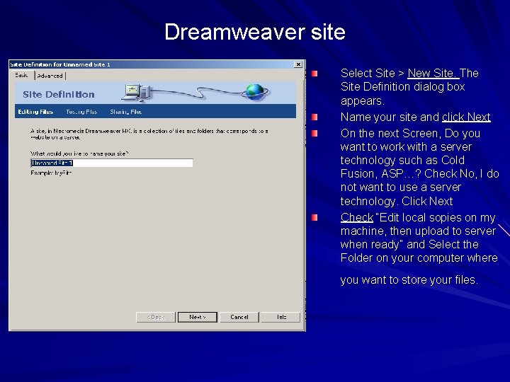This screenshot has height=382, width=510.
Task: Close the Site Definition dialog window
Action: coord(298,64)
